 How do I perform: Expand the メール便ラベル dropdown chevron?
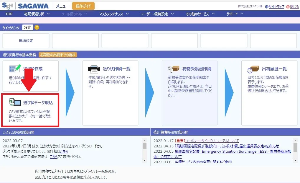(x=86, y=14)
